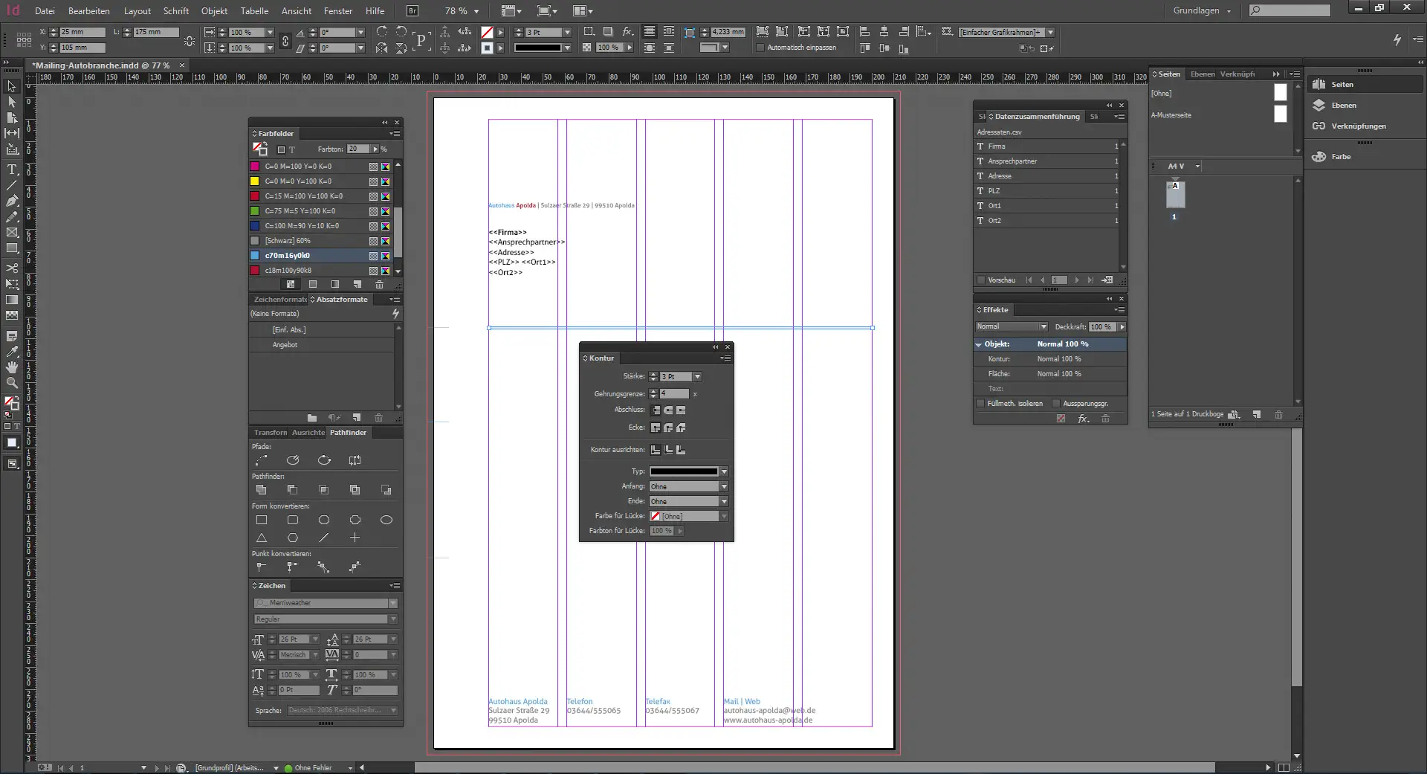Open the Verknüpfungen panel button

click(x=1357, y=126)
